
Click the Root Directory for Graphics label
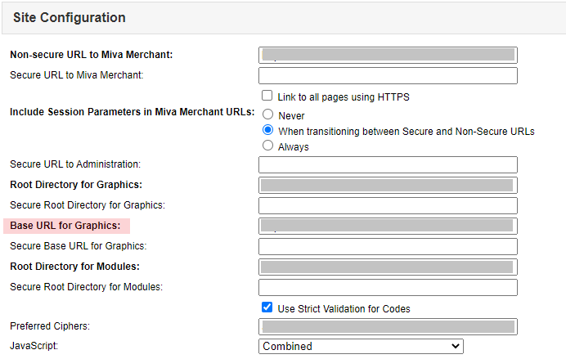(76, 185)
